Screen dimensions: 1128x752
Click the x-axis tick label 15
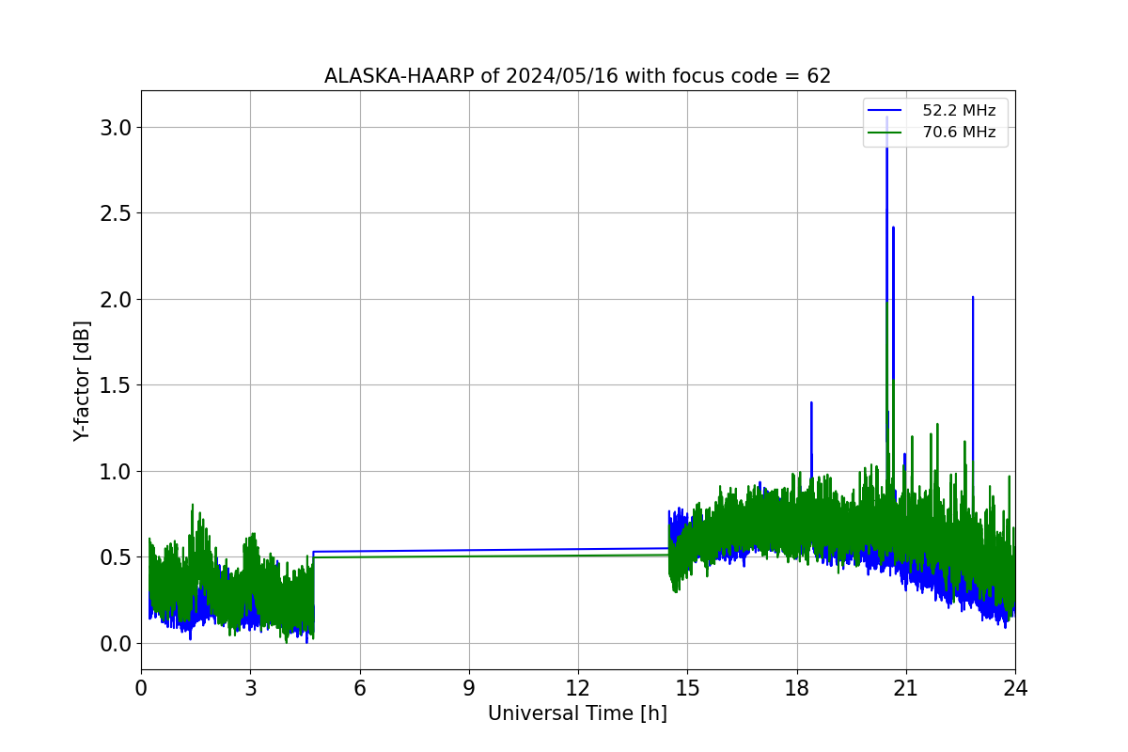pyautogui.click(x=687, y=688)
